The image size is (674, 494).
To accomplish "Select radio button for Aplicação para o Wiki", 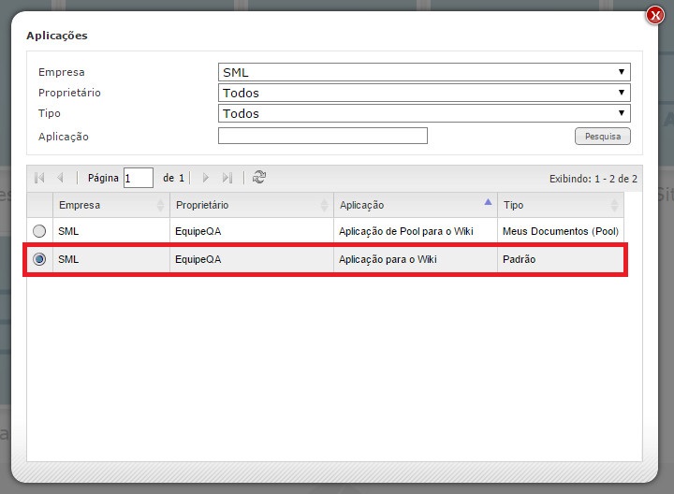I will point(39,260).
